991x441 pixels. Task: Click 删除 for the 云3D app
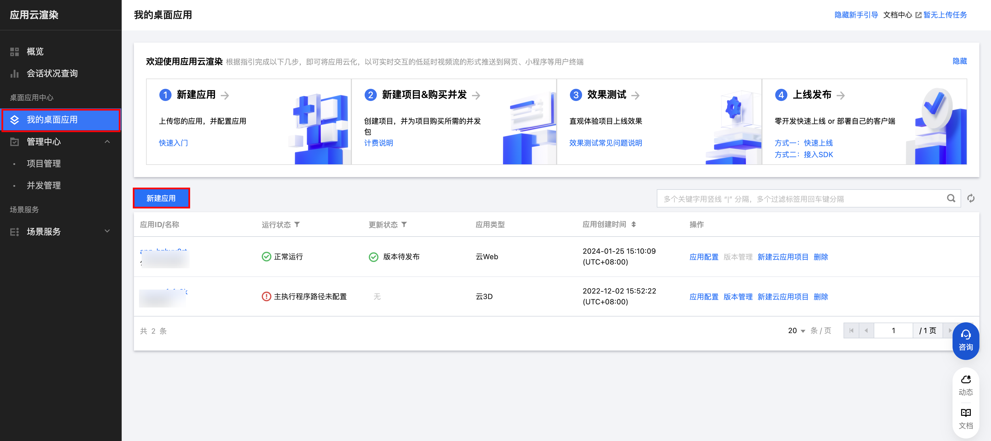coord(821,297)
